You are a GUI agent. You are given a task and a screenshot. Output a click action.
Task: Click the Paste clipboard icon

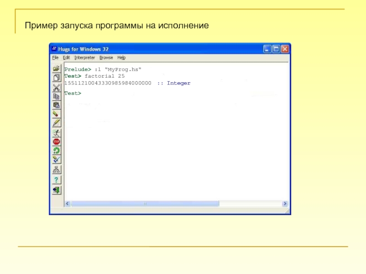(56, 105)
